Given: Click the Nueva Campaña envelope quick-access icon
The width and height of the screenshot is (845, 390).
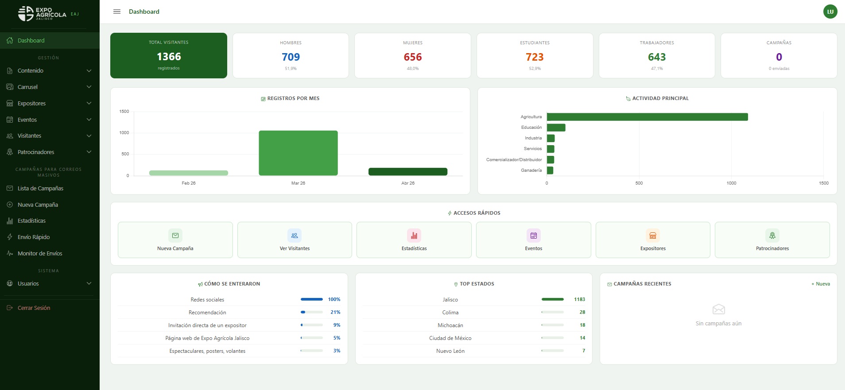Looking at the screenshot, I should (175, 236).
